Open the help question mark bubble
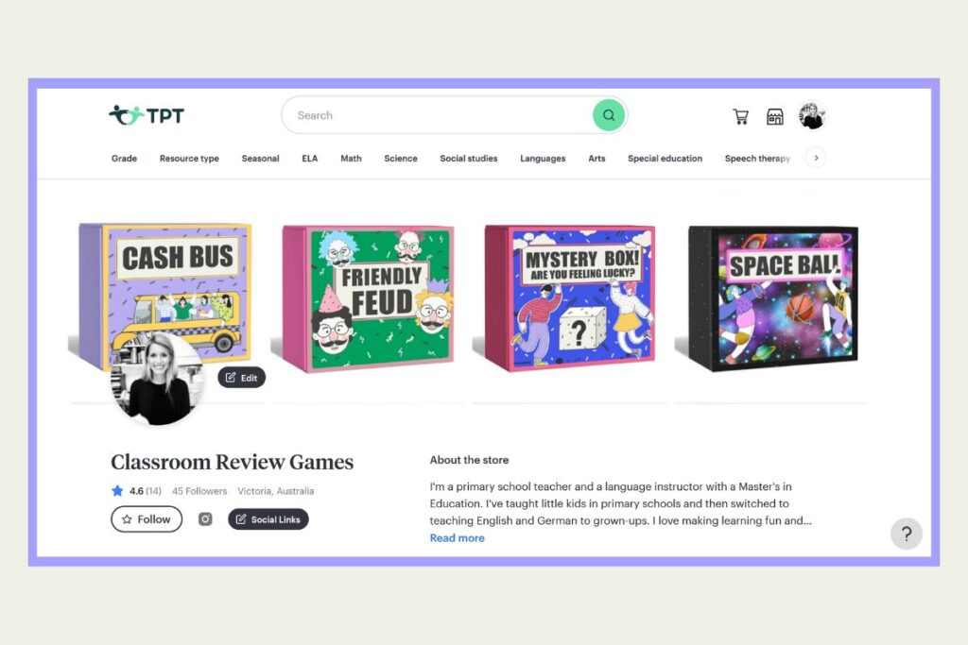The image size is (968, 645). point(906,534)
